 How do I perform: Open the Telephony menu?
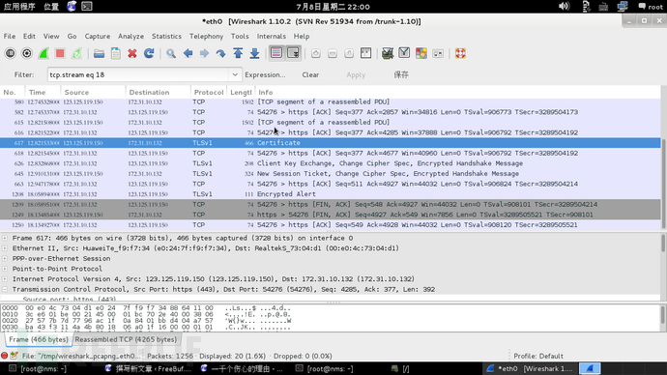pos(206,36)
